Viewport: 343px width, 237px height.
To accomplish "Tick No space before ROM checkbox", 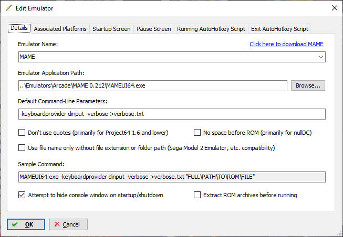I will pyautogui.click(x=197, y=132).
